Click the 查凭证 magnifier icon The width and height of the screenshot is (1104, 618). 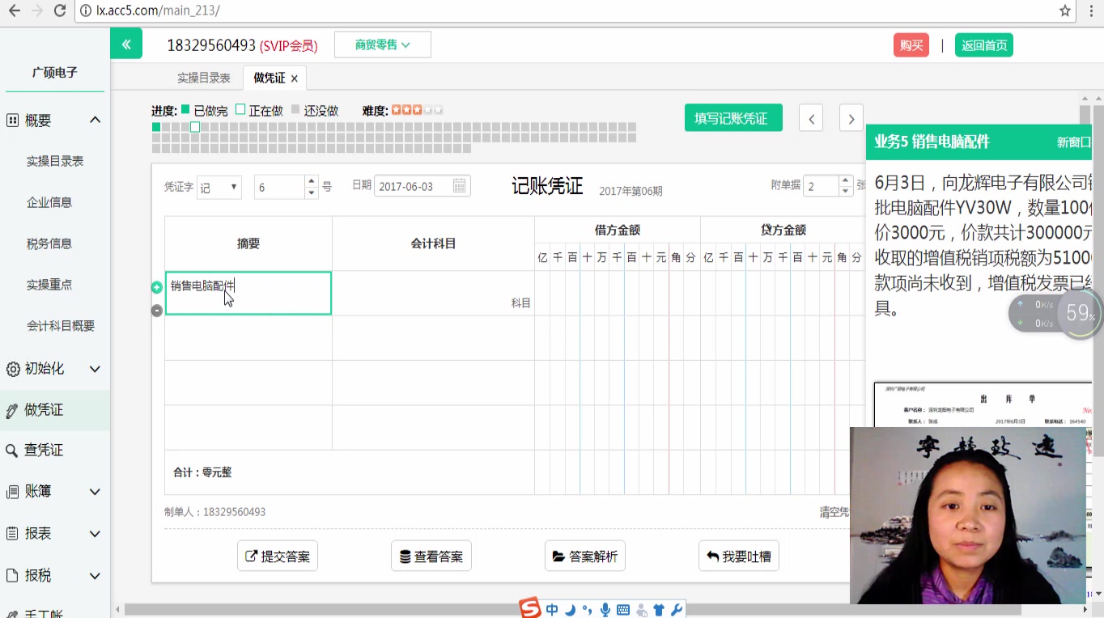(x=13, y=450)
